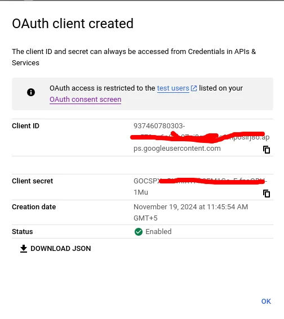The image size is (284, 319).
Task: Open the test users link
Action: (173, 88)
